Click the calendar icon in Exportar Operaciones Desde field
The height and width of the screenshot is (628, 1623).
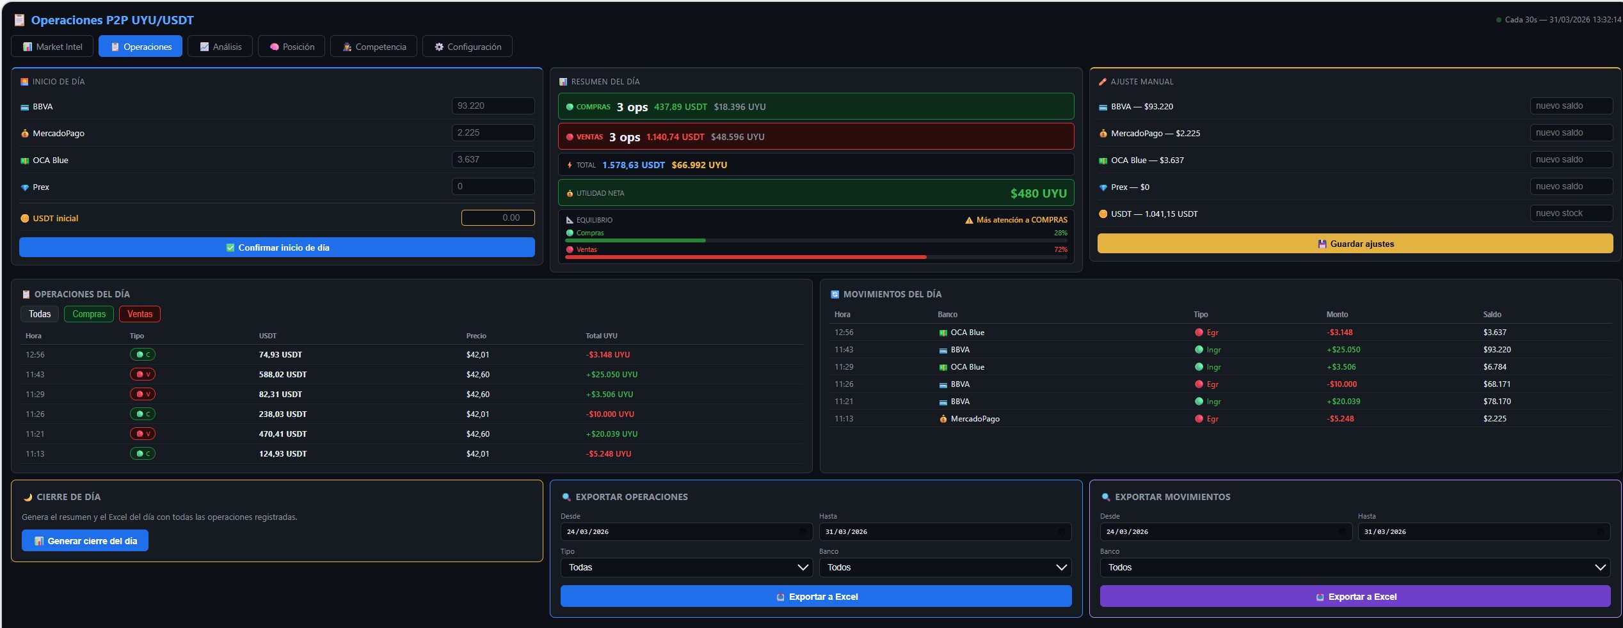803,531
